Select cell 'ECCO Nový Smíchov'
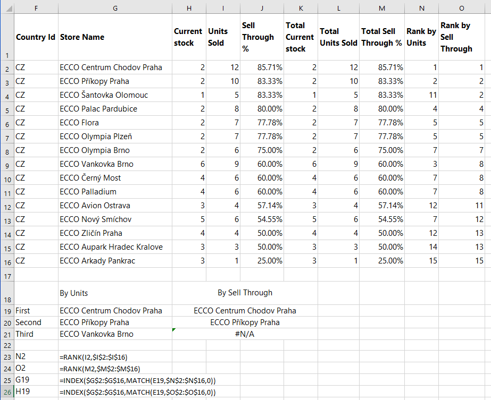This screenshot has height=400, width=491. coord(115,219)
